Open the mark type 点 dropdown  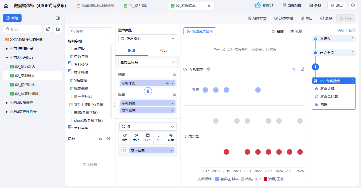(x=148, y=127)
